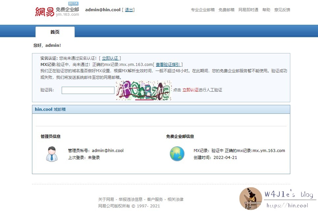The width and height of the screenshot is (318, 216).
Task: Click the 管理员帐号: admin@hin.cool text
Action: (96, 150)
